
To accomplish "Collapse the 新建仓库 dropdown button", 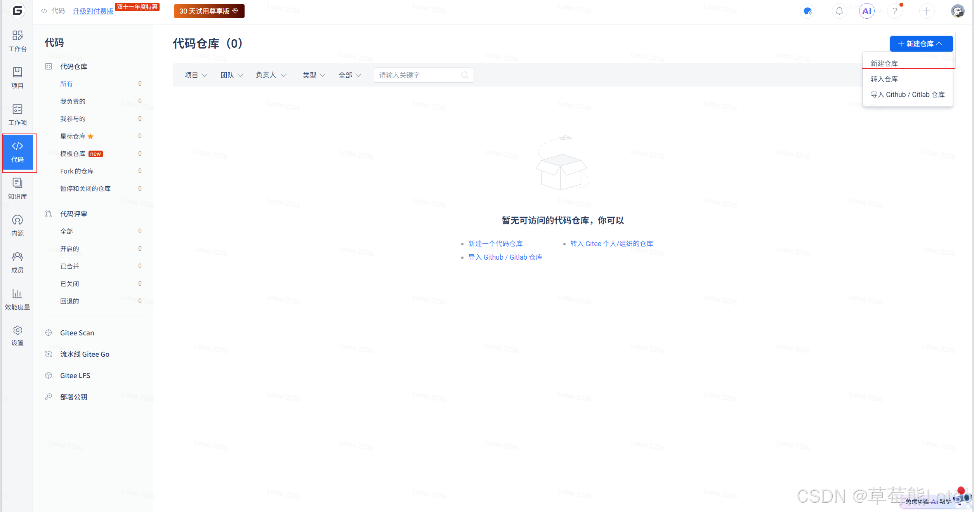I will coord(921,44).
